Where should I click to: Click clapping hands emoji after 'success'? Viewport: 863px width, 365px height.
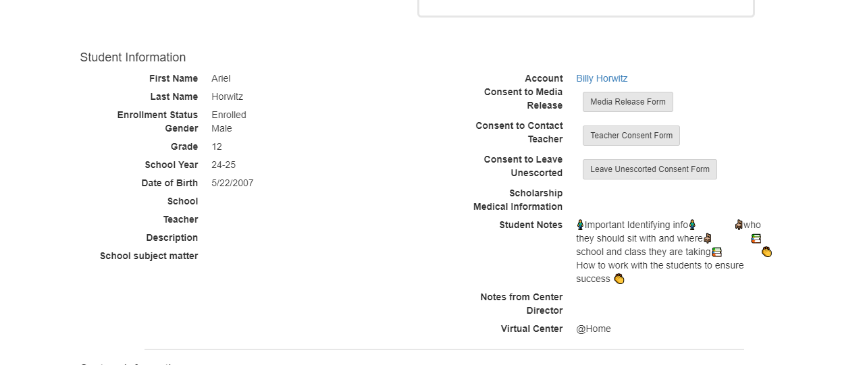(619, 279)
